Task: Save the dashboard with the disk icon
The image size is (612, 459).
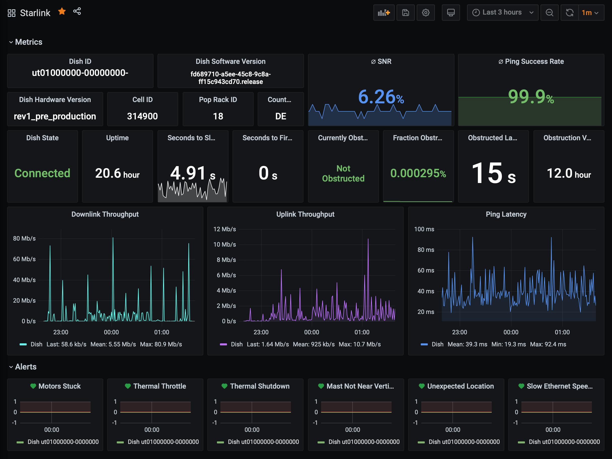Action: (405, 12)
